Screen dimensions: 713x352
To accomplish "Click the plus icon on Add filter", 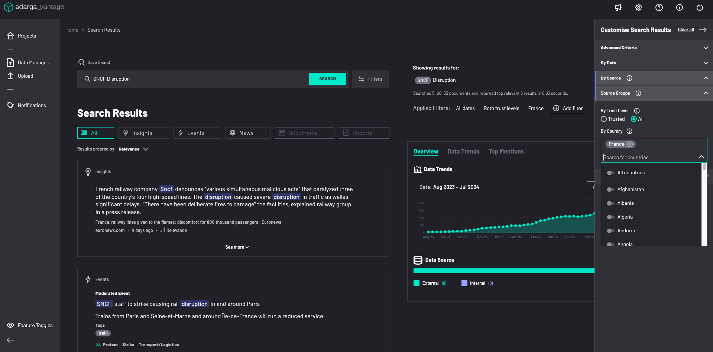I will click(556, 108).
